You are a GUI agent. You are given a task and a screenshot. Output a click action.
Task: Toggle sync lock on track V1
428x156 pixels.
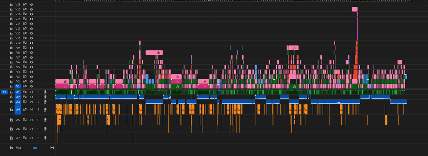pyautogui.click(x=25, y=86)
